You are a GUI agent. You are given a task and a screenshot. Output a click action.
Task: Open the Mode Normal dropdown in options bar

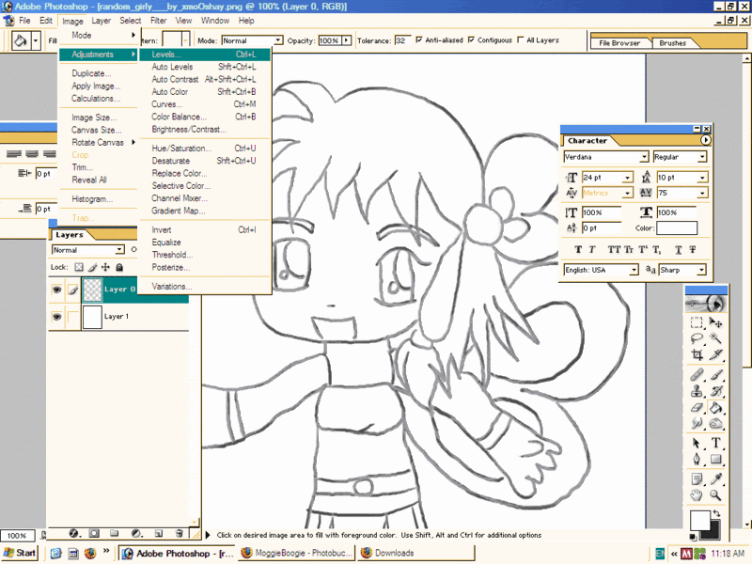(x=278, y=40)
